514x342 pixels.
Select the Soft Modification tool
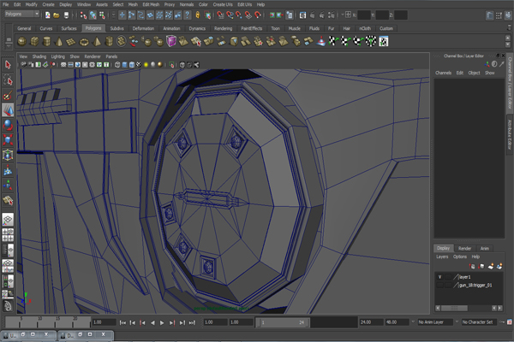point(8,170)
